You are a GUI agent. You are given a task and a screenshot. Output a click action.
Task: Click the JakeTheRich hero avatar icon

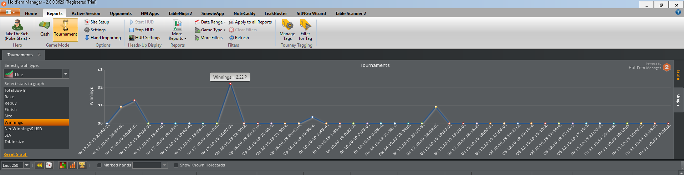(x=17, y=25)
